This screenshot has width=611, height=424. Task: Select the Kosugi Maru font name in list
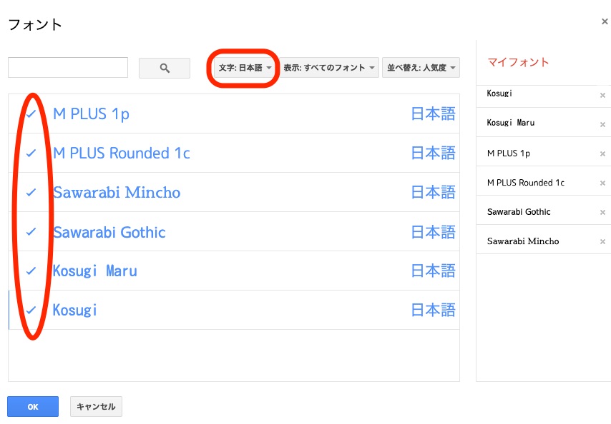point(94,271)
